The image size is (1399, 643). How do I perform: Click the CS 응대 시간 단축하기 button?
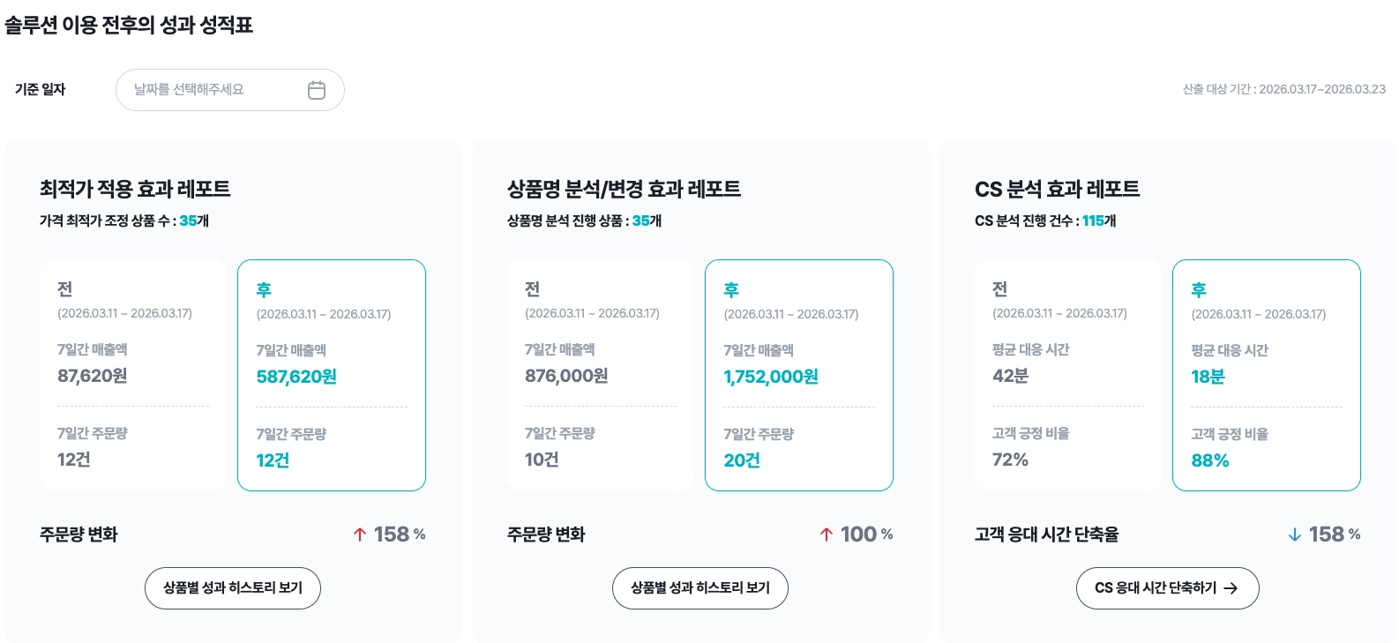[1167, 588]
